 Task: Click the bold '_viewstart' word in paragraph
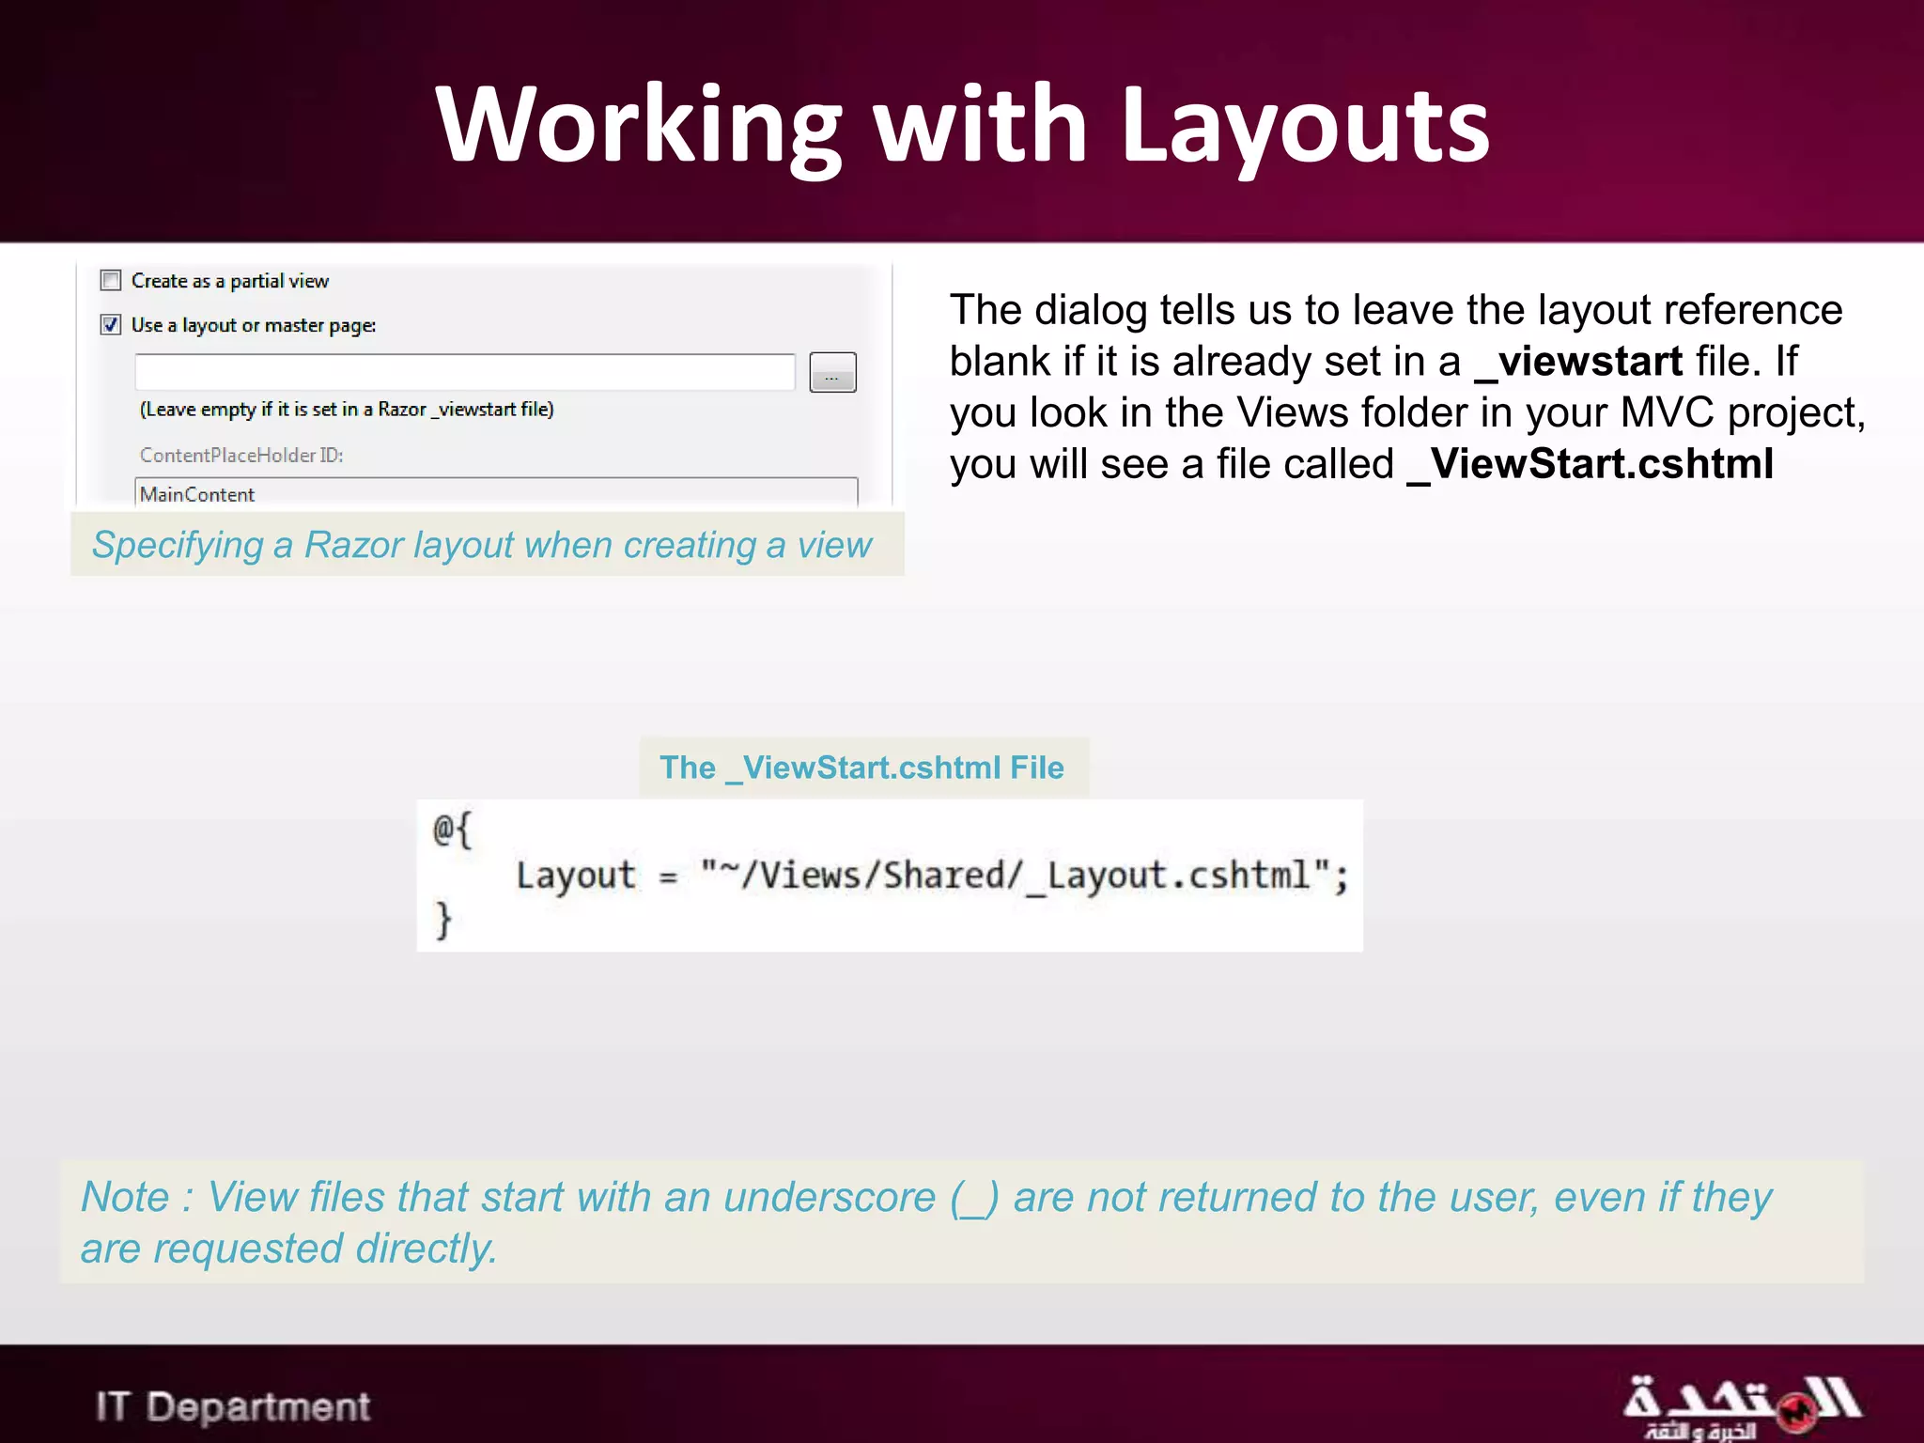click(x=1578, y=362)
